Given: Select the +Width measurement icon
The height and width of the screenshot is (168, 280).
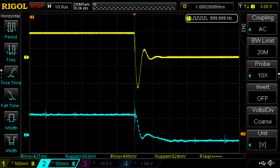Looking at the screenshot, I should 11,118.
